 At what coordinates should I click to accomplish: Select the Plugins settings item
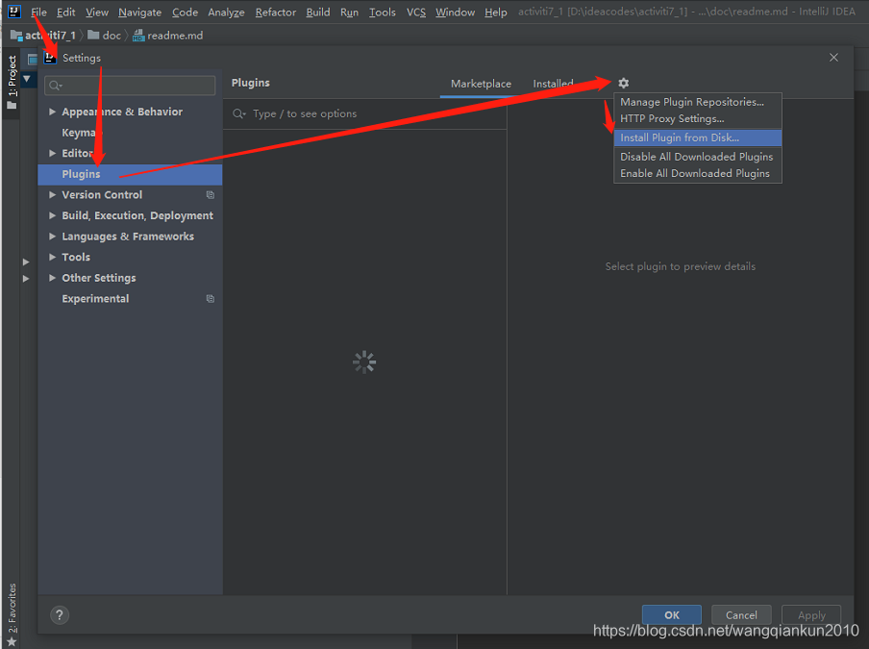click(x=130, y=174)
